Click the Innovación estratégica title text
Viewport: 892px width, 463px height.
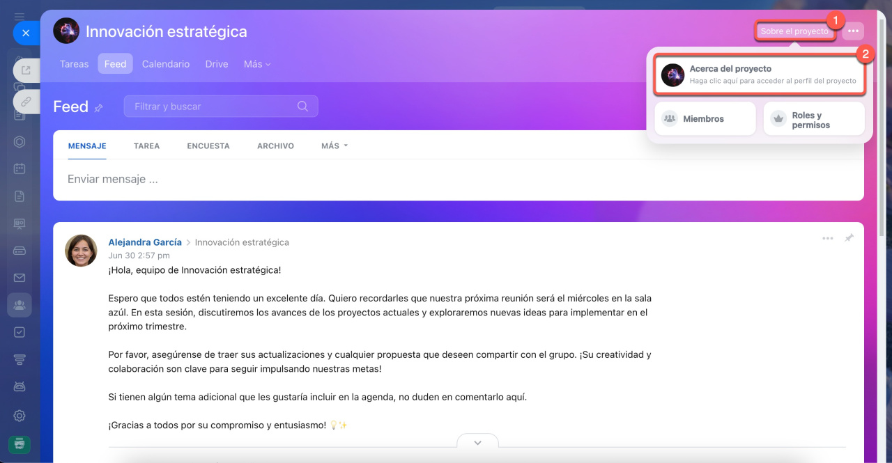pyautogui.click(x=167, y=31)
